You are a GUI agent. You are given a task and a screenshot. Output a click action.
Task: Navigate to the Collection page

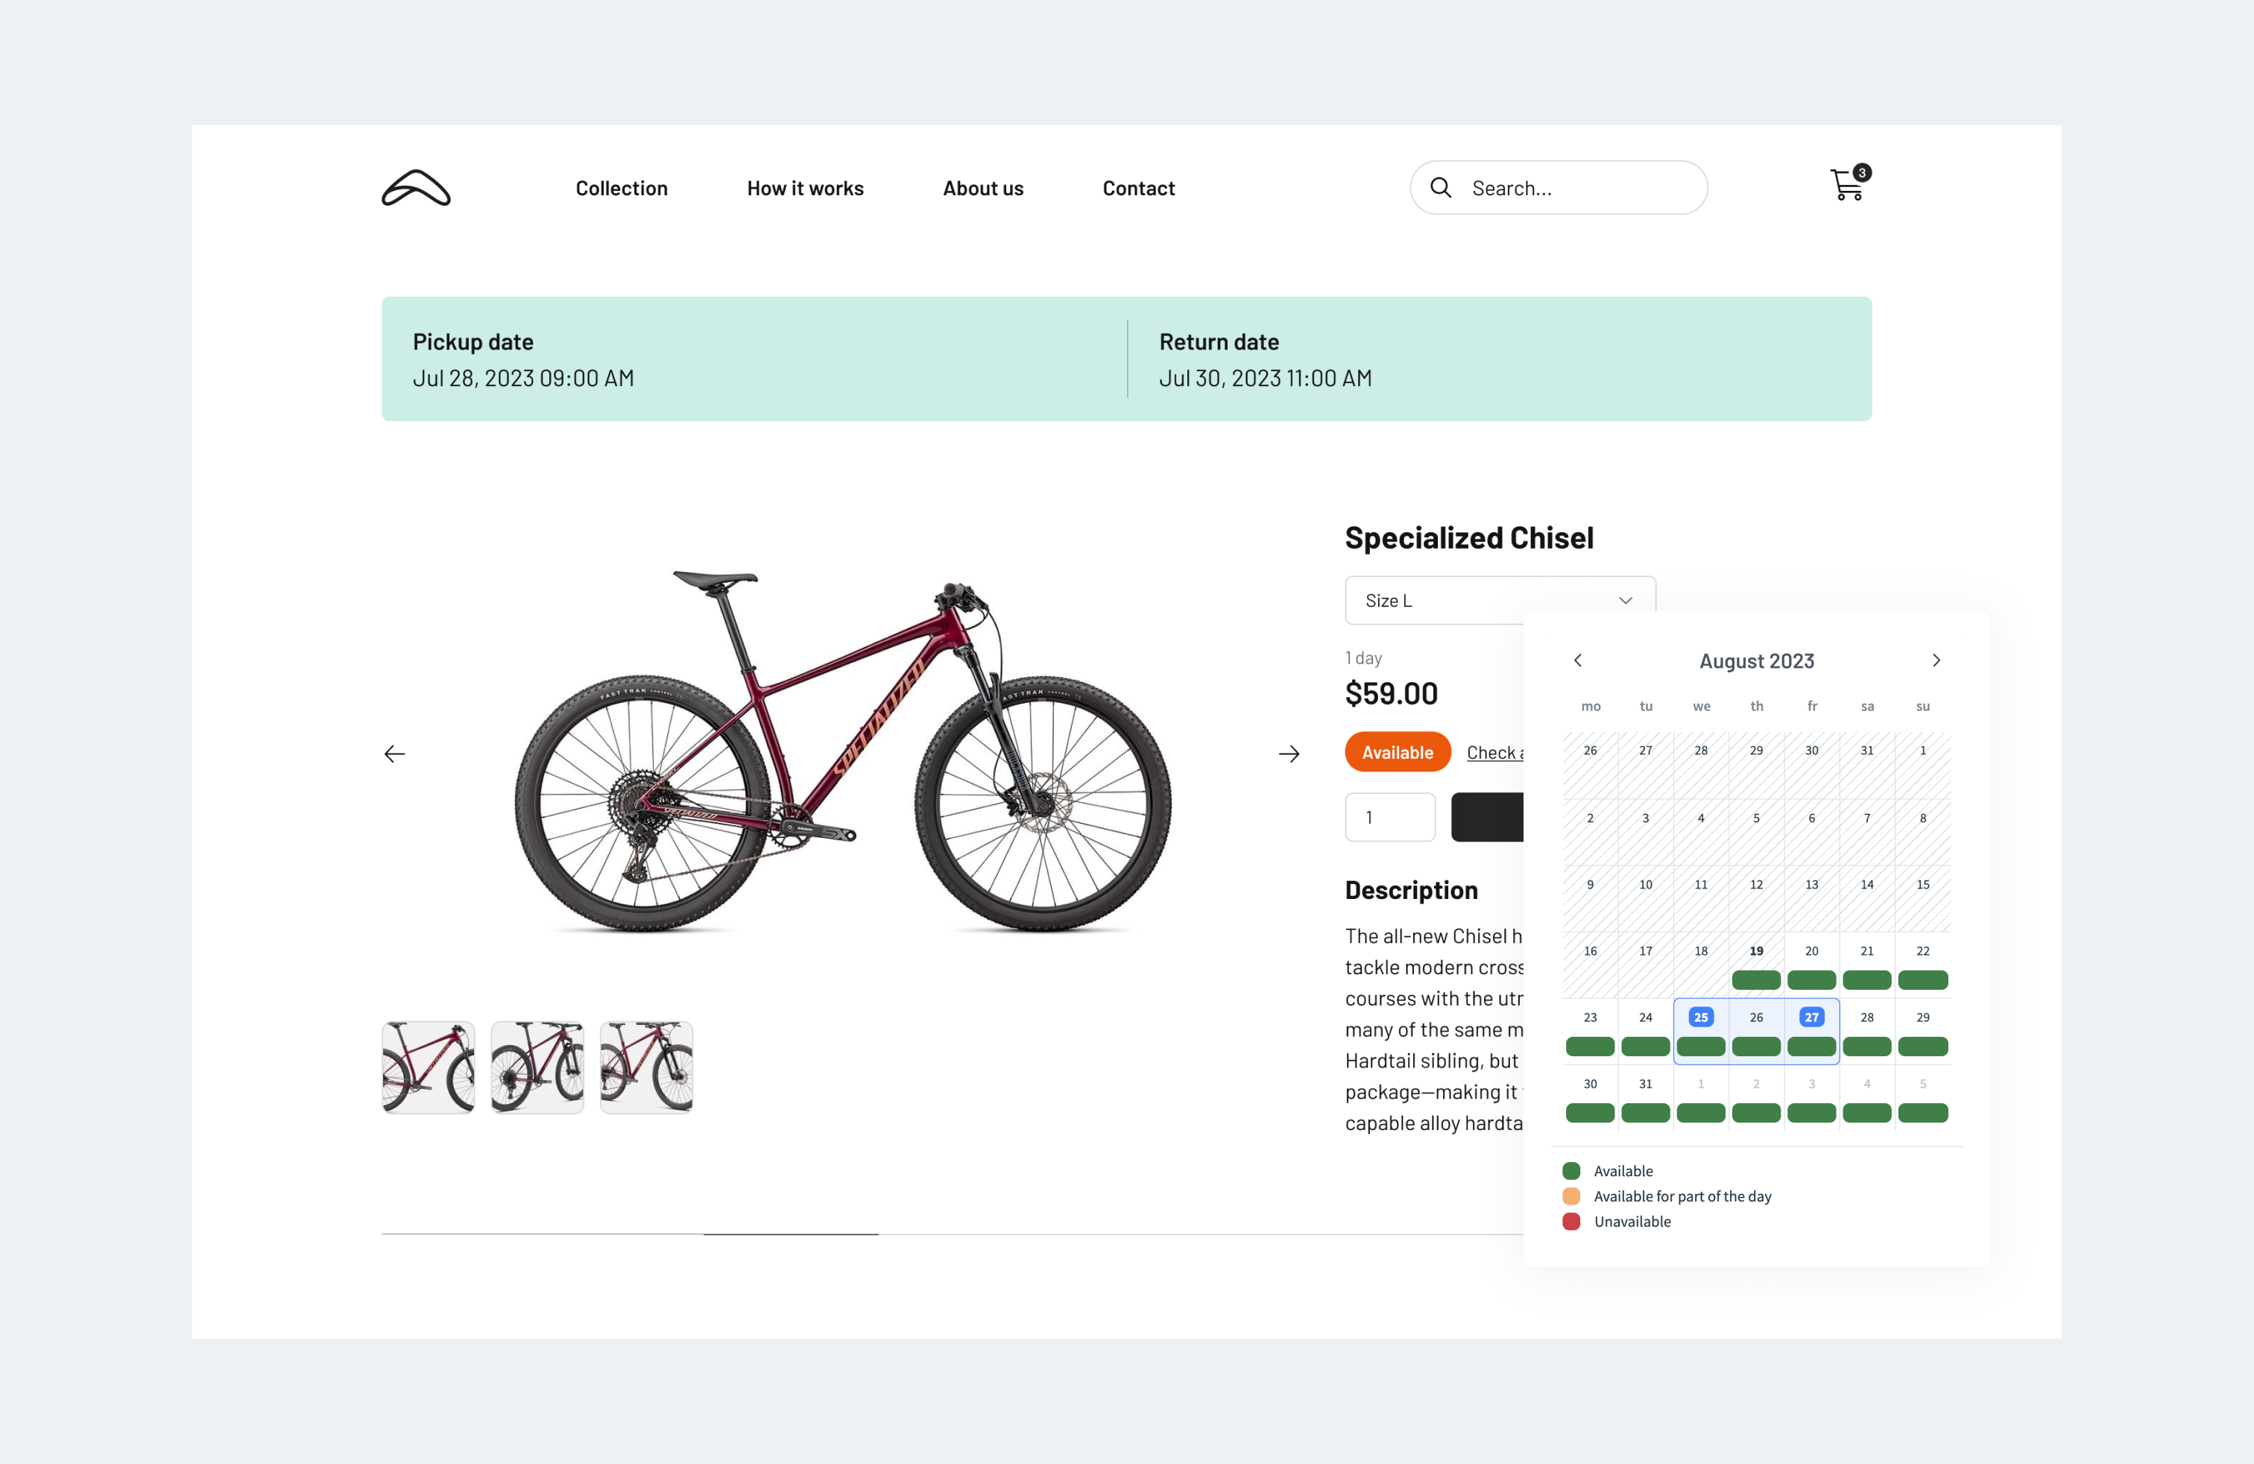pyautogui.click(x=622, y=188)
